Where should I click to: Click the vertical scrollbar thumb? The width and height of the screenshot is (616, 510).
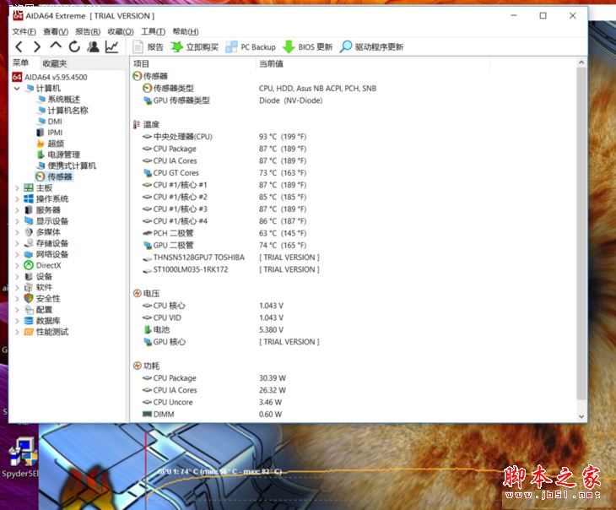[x=581, y=234]
